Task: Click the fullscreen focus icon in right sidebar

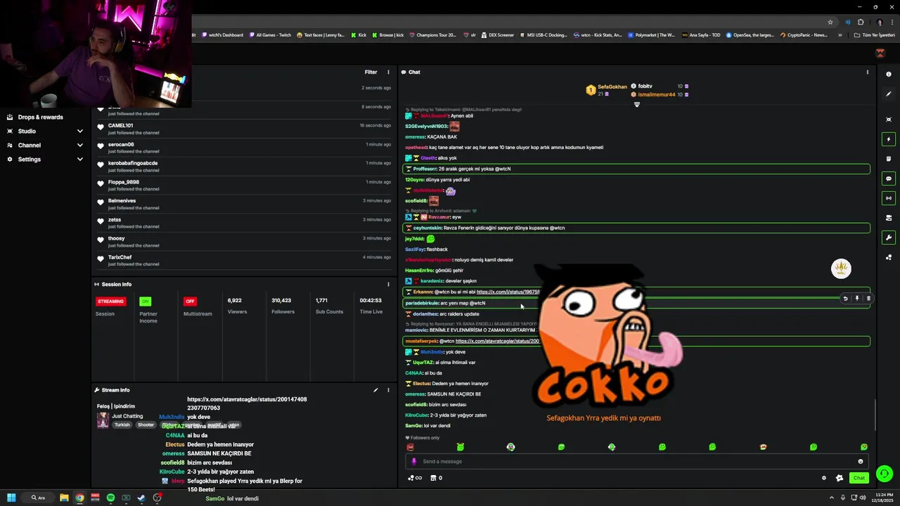Action: [889, 119]
